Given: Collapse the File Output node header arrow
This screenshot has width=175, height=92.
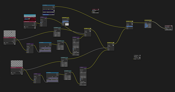Looking at the screenshot, I should pyautogui.click(x=134, y=55).
